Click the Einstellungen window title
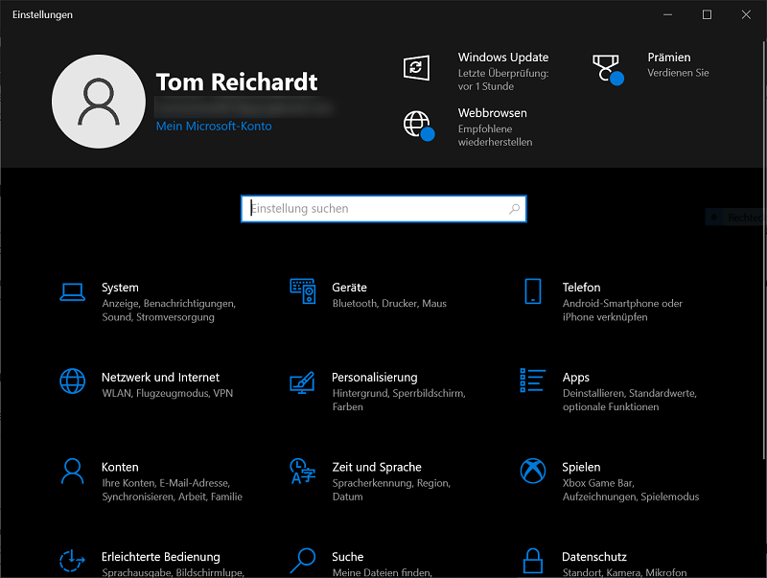Image resolution: width=767 pixels, height=578 pixels. pyautogui.click(x=42, y=14)
